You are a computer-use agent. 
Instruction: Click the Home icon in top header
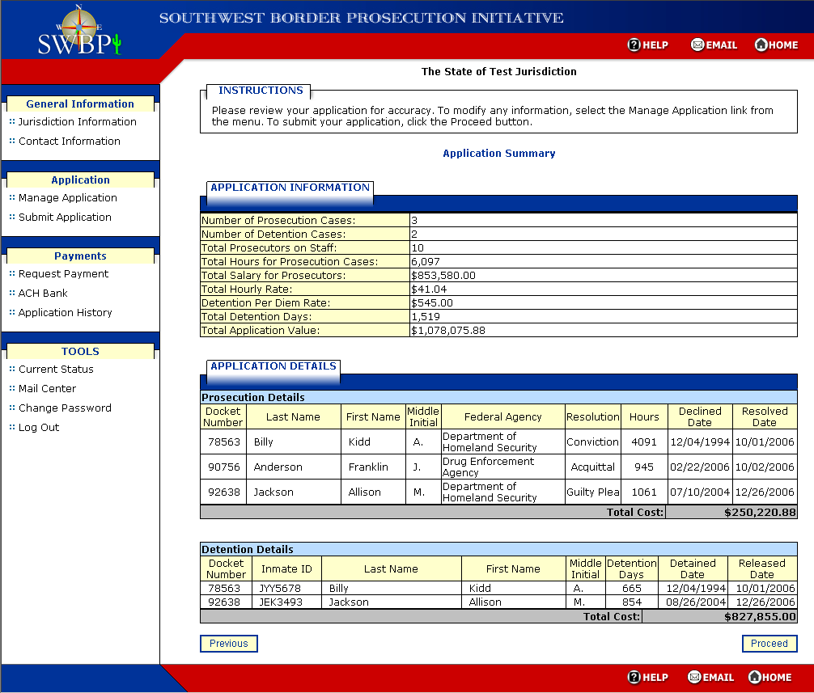(761, 45)
